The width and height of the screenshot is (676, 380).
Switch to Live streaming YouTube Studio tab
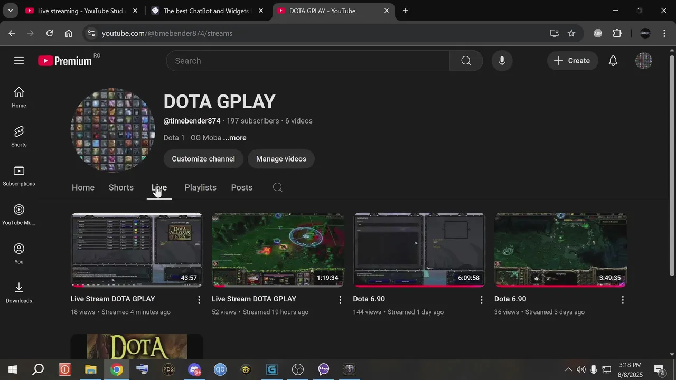[82, 11]
